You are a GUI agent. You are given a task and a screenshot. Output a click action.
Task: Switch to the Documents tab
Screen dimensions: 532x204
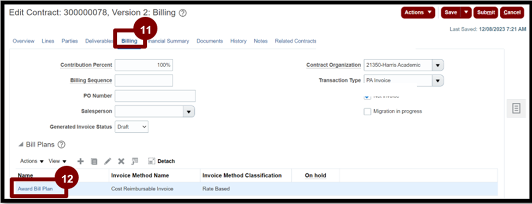point(210,41)
